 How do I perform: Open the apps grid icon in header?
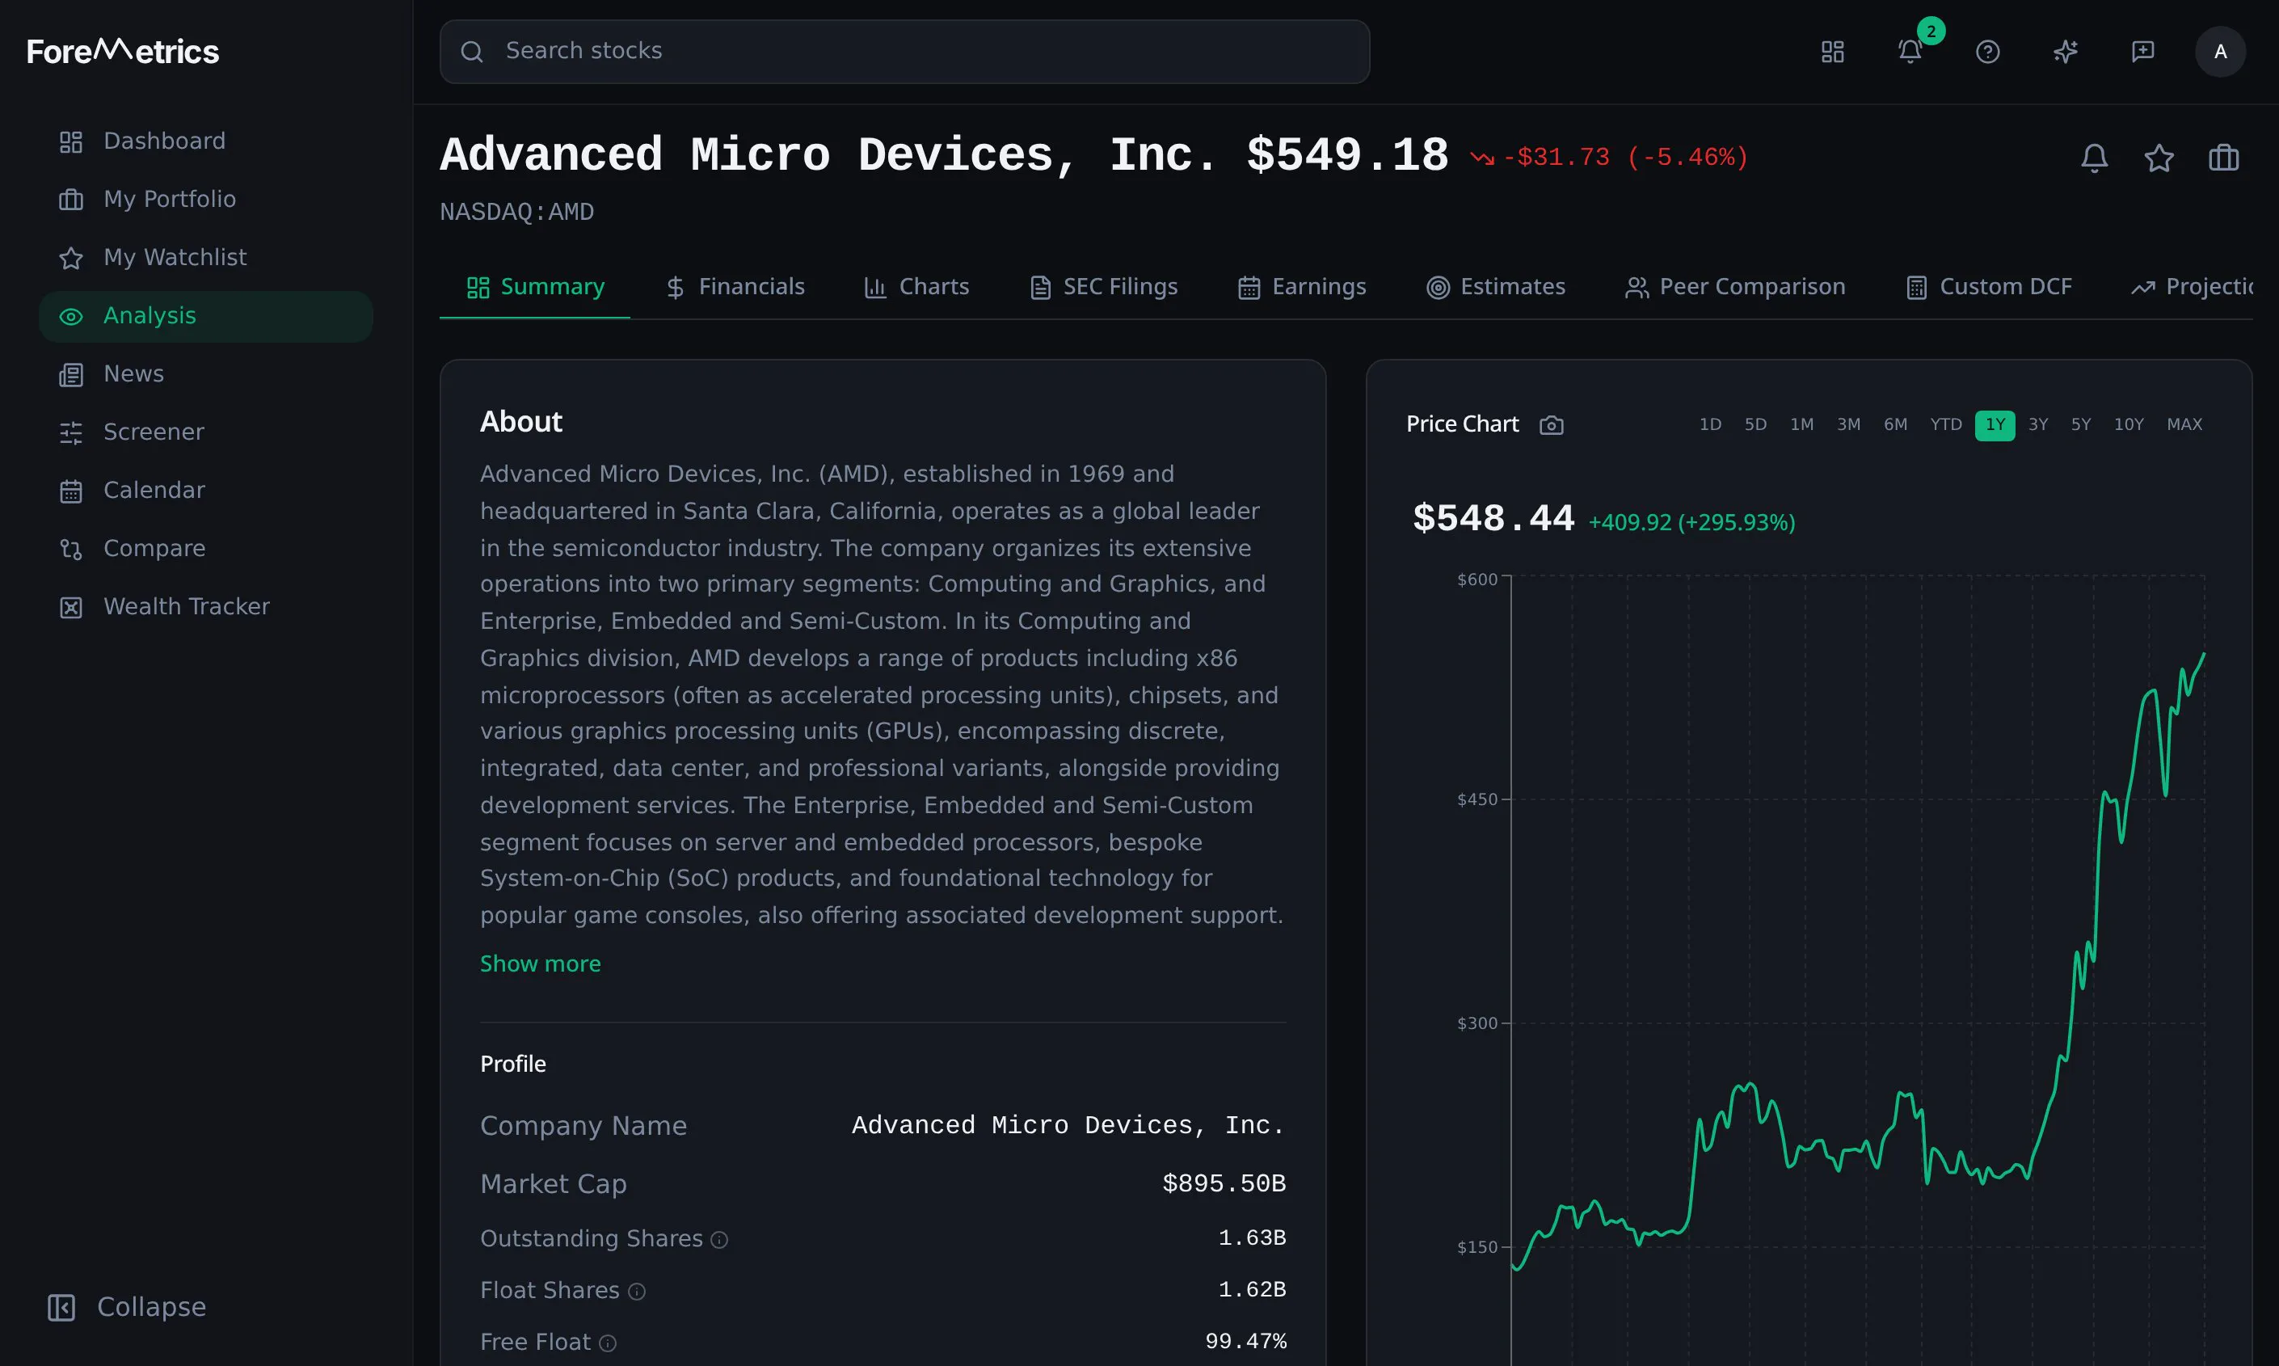point(1832,52)
